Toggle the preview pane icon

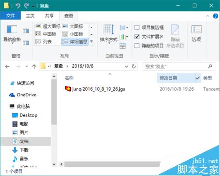point(26,31)
